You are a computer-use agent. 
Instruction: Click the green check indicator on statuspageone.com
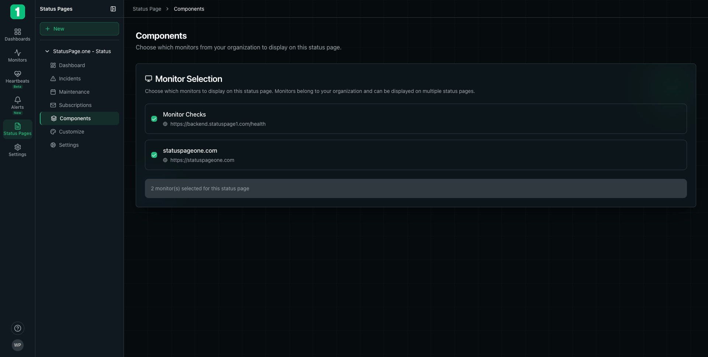click(x=154, y=155)
